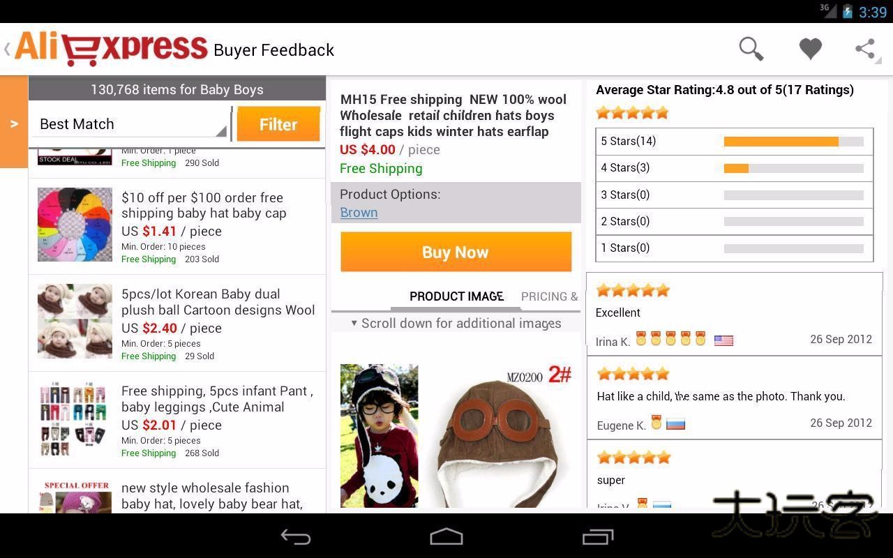Switch to the PRODUCT IMAGE tab
The image size is (893, 558).
point(456,296)
